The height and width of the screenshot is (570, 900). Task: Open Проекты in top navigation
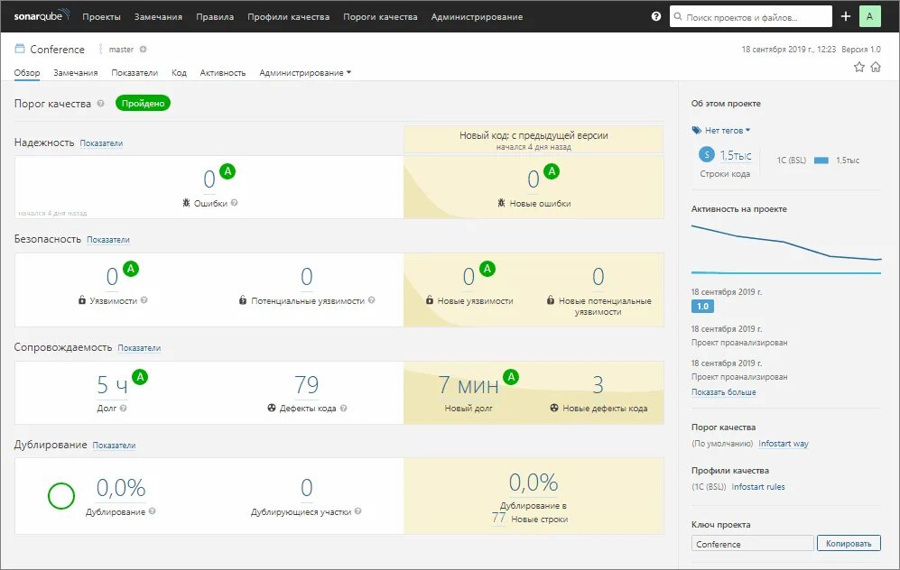(102, 17)
